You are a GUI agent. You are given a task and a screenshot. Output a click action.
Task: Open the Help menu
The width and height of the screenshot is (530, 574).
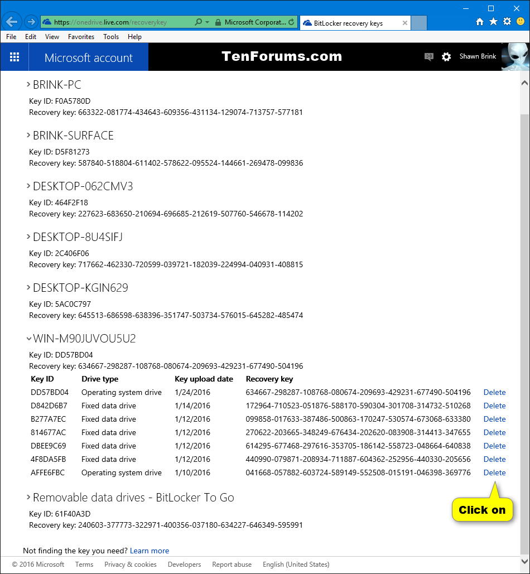click(134, 37)
